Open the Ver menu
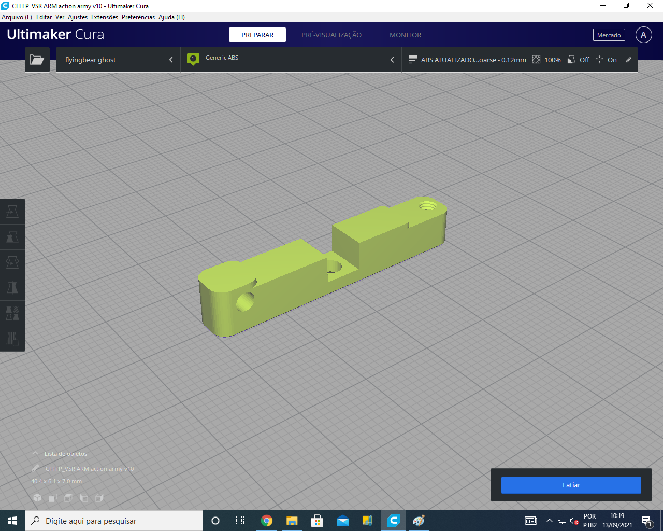The height and width of the screenshot is (531, 663). pyautogui.click(x=60, y=17)
